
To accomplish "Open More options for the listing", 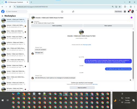I will click(x=108, y=26).
